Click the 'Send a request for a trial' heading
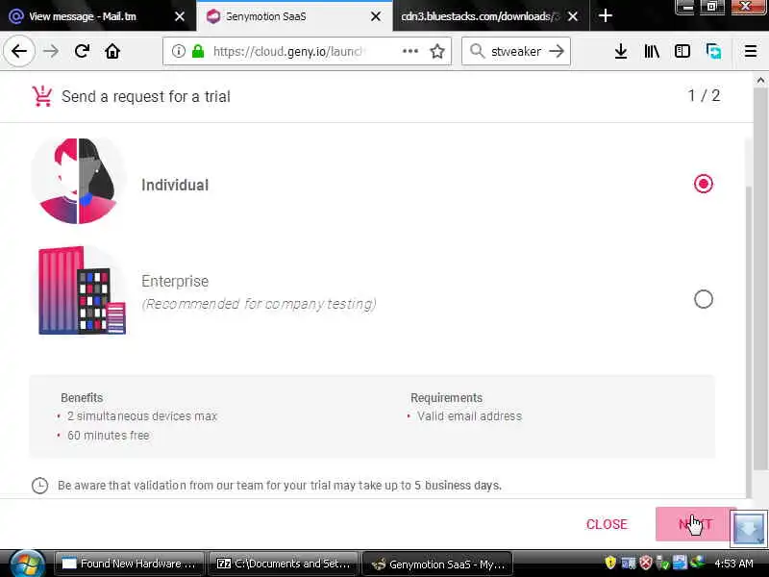The height and width of the screenshot is (577, 769). 146,96
